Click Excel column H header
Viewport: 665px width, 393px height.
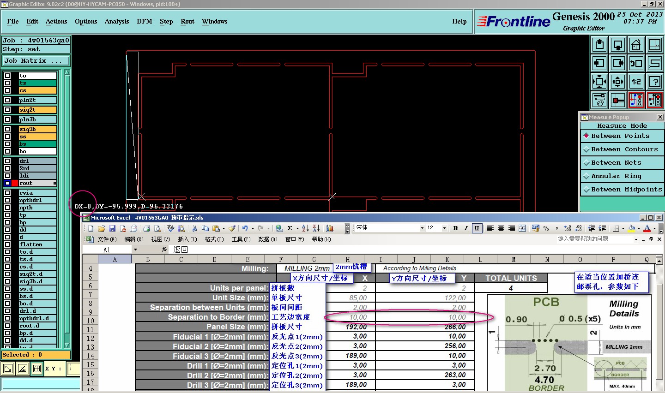click(x=348, y=260)
